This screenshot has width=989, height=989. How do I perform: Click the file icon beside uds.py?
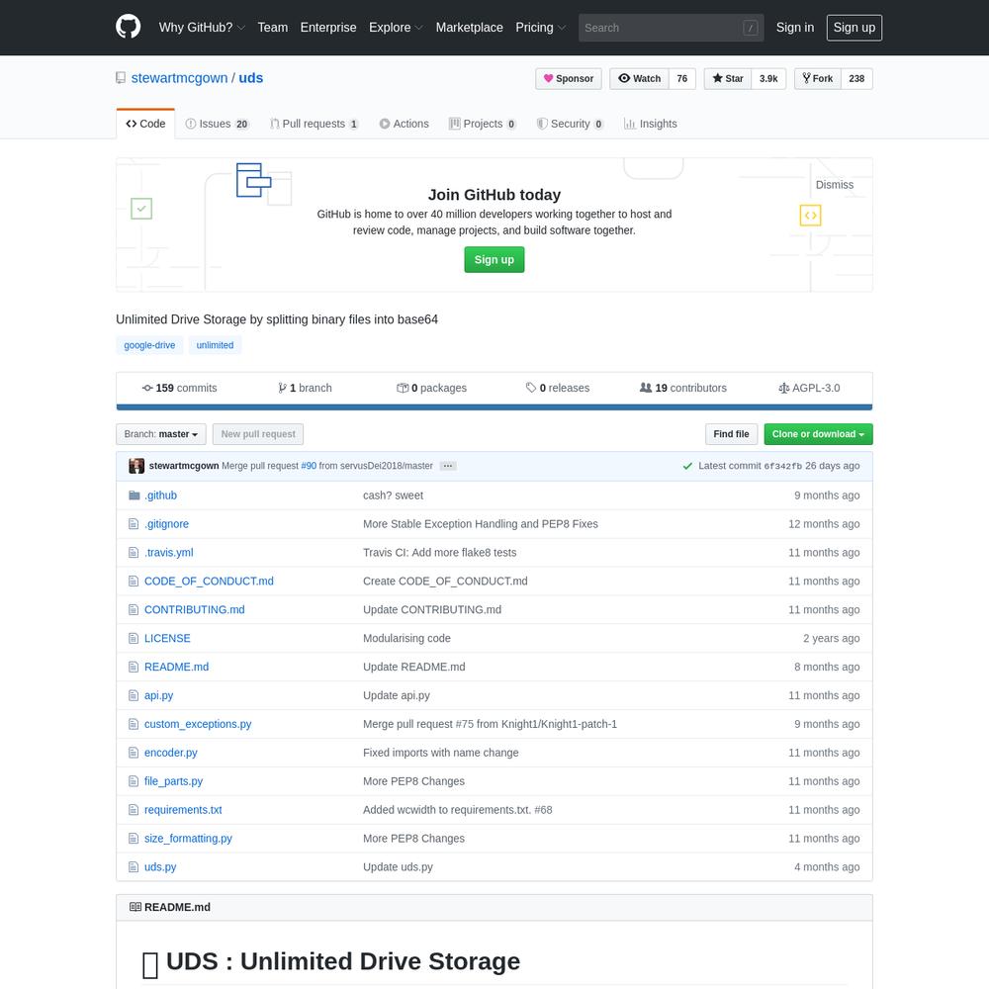(134, 867)
